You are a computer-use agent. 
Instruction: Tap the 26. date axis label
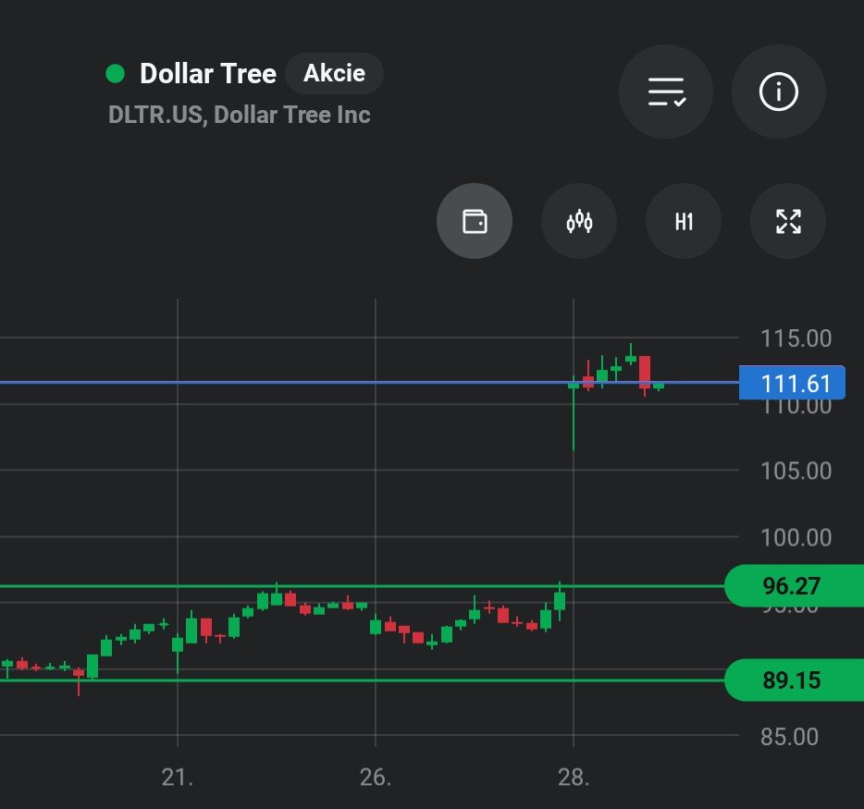[376, 778]
